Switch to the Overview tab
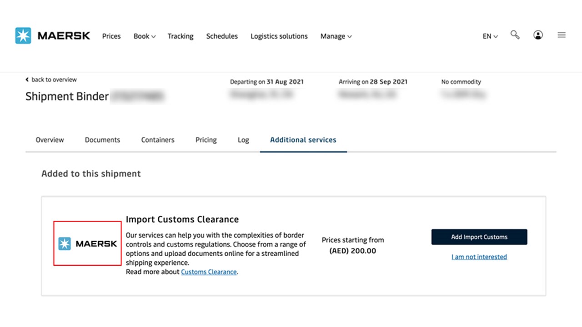582x327 pixels. [50, 140]
